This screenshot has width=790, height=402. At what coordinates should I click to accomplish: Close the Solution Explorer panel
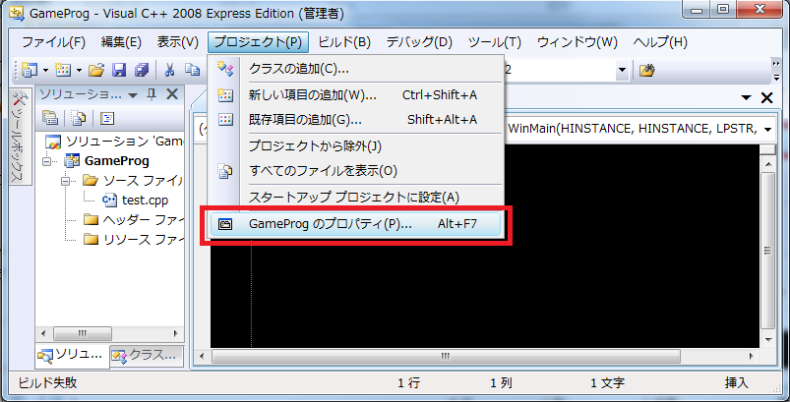click(x=172, y=94)
